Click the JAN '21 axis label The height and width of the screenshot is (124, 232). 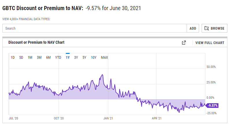[108, 119]
